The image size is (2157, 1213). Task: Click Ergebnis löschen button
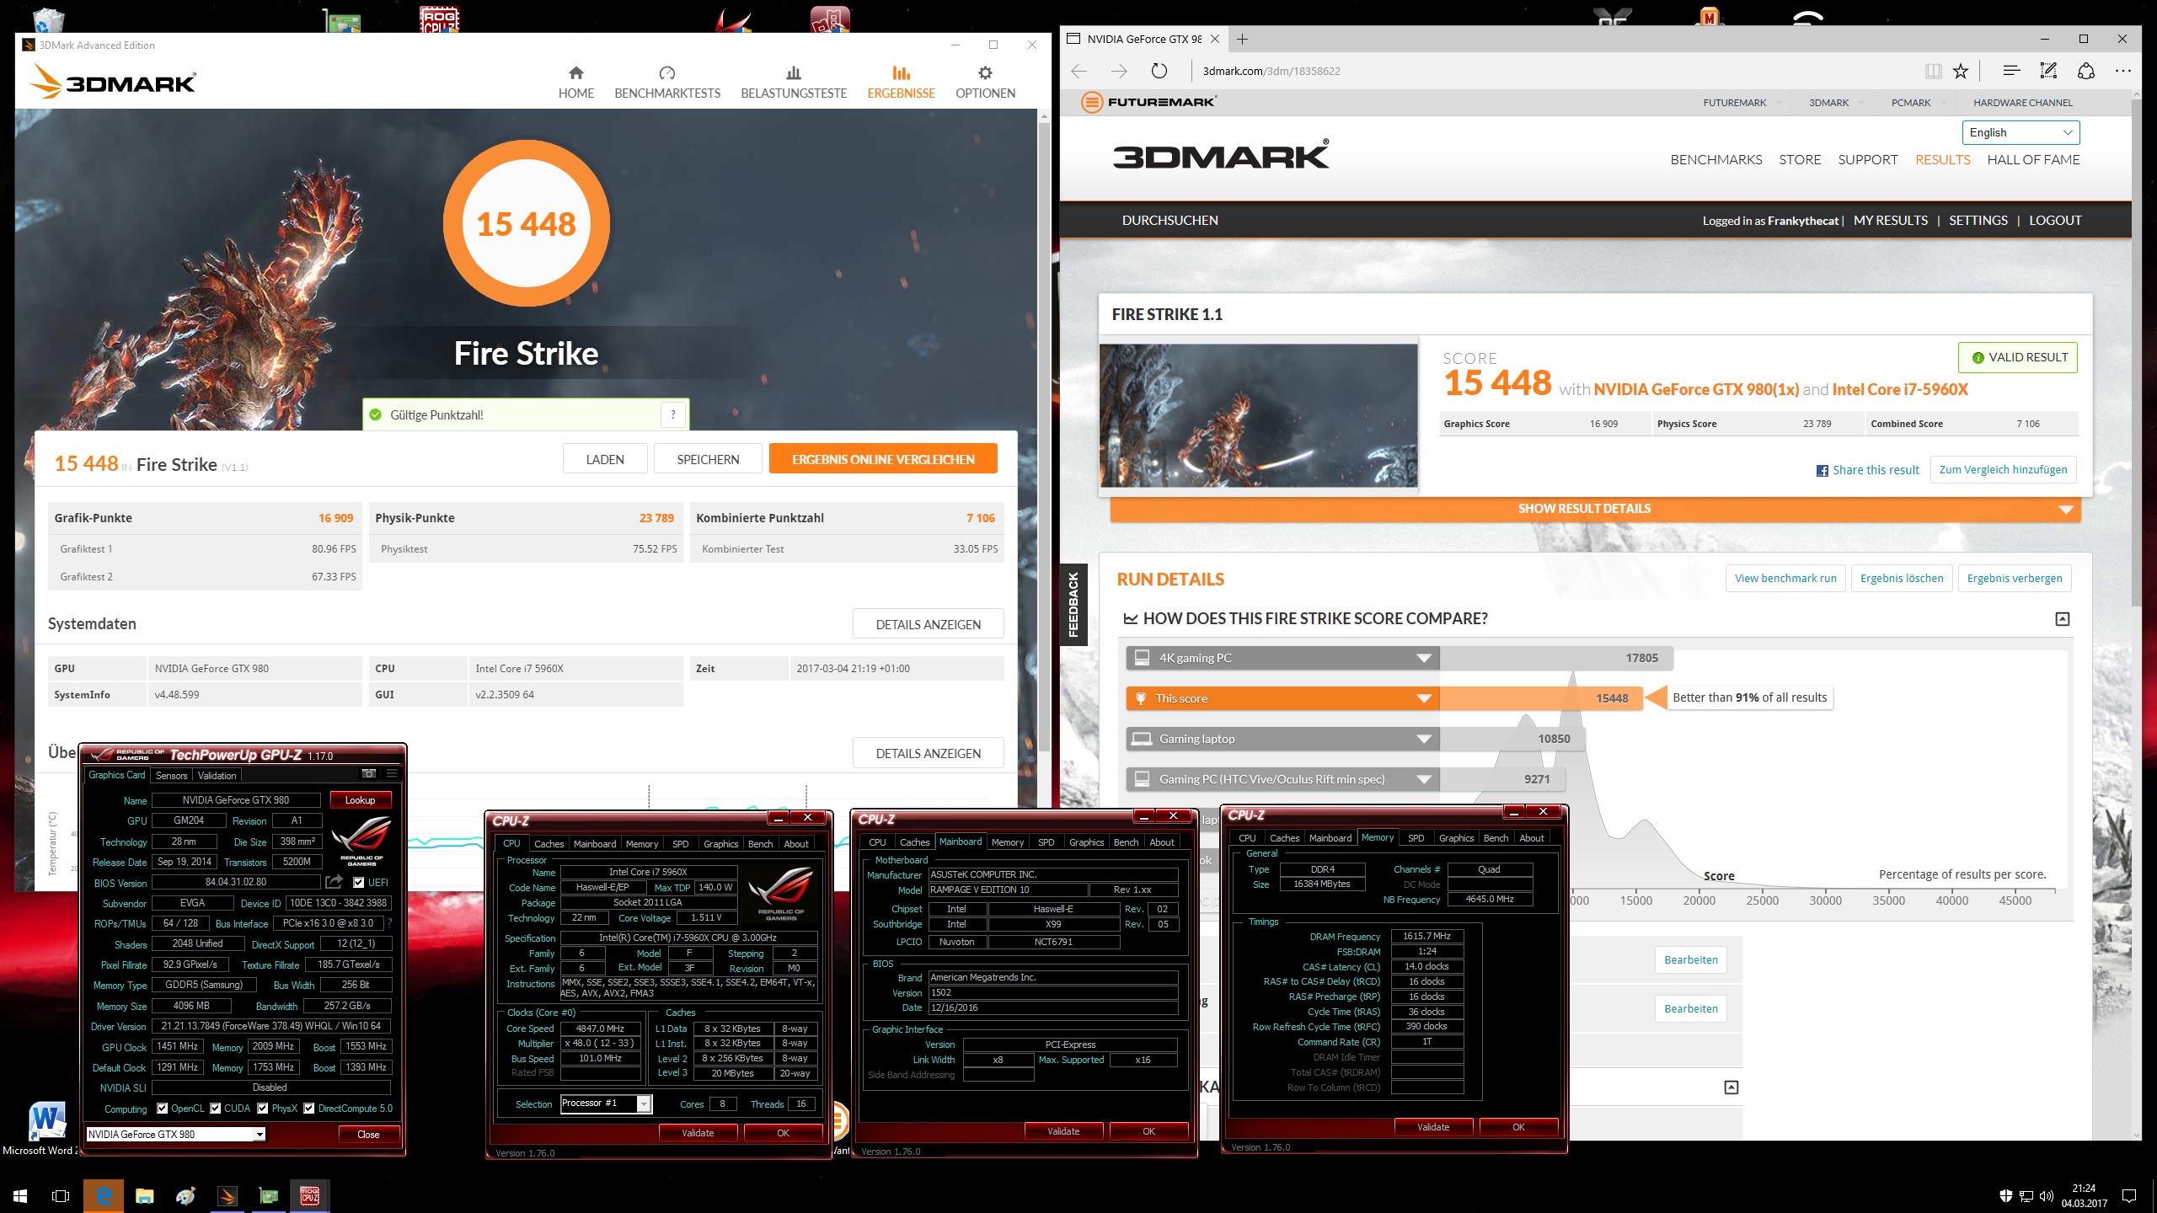pos(1902,578)
